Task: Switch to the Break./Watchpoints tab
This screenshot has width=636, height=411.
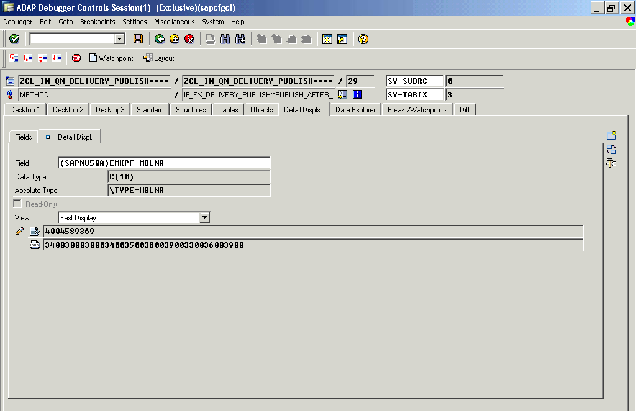Action: pos(417,110)
